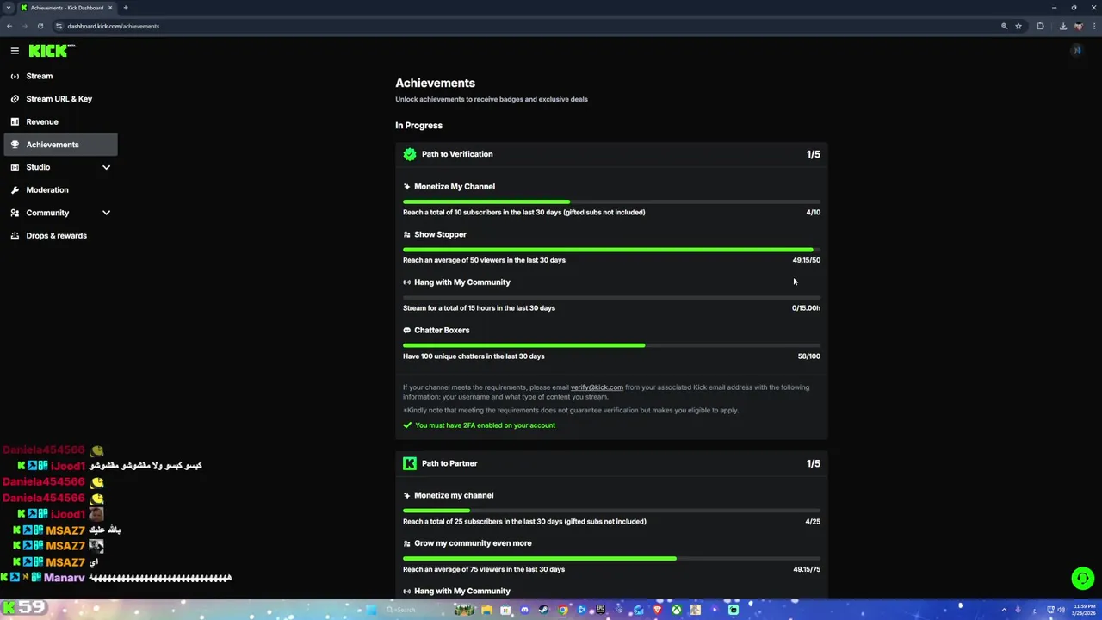Viewport: 1102px width, 620px height.
Task: Open the tab search dropdown arrow
Action: (8, 8)
